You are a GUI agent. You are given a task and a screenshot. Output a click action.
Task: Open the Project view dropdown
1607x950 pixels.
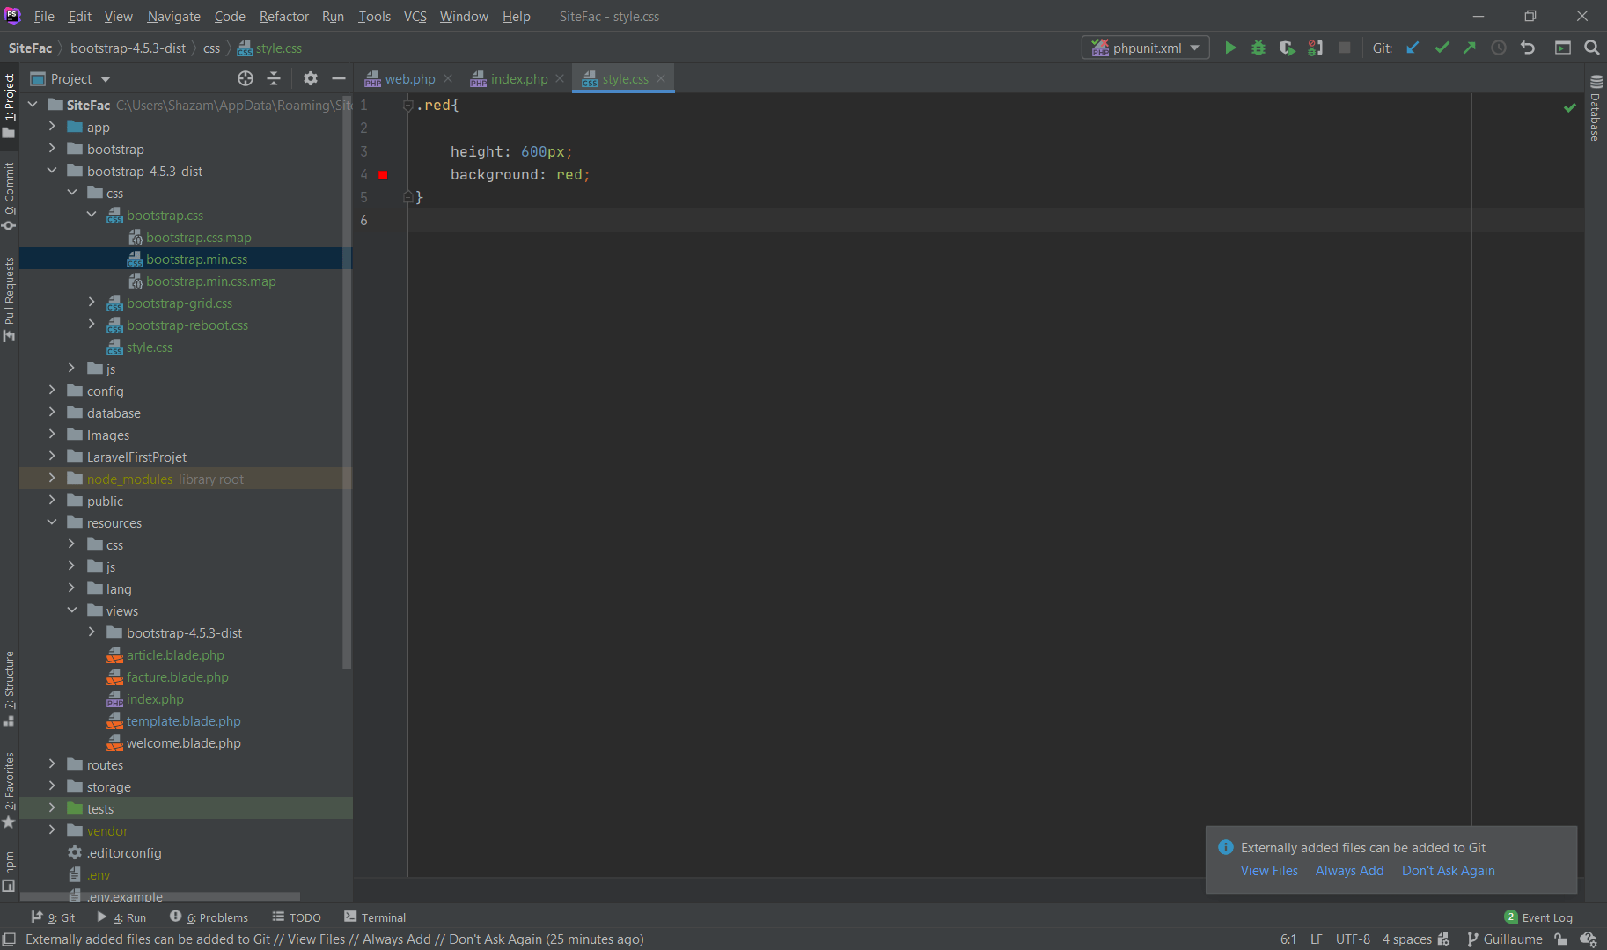tap(70, 78)
